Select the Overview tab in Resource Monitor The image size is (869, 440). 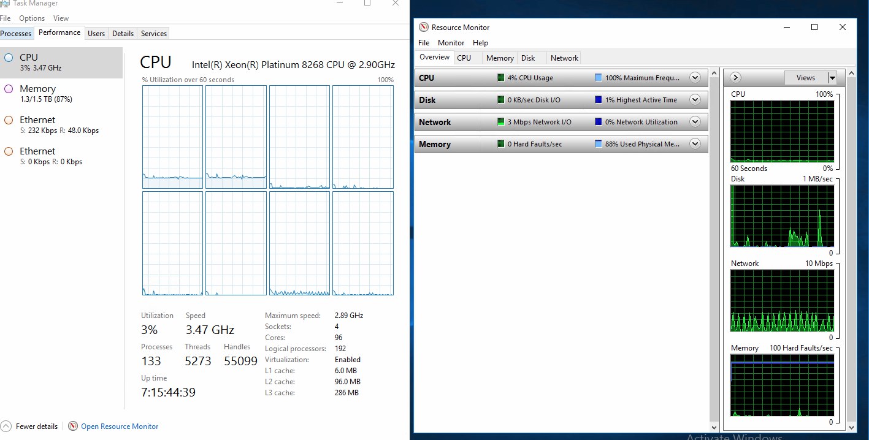(434, 57)
